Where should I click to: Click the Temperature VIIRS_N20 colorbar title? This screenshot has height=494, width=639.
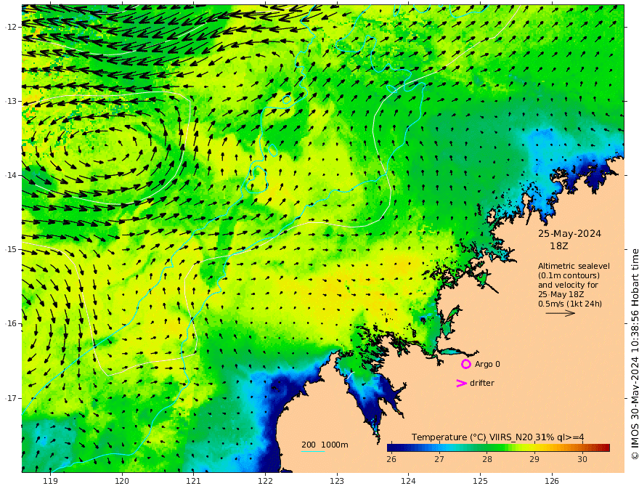(497, 437)
